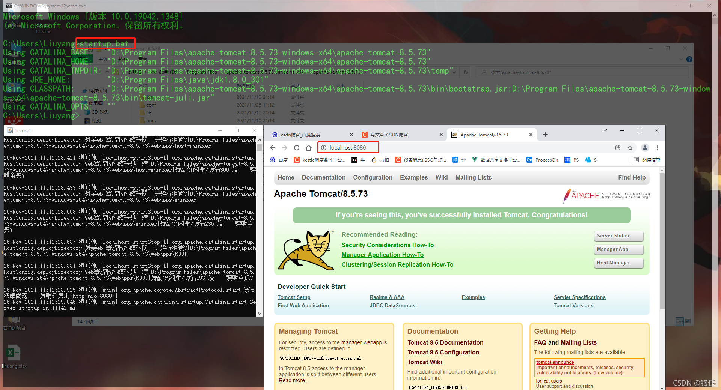Open the FAQ link

540,342
